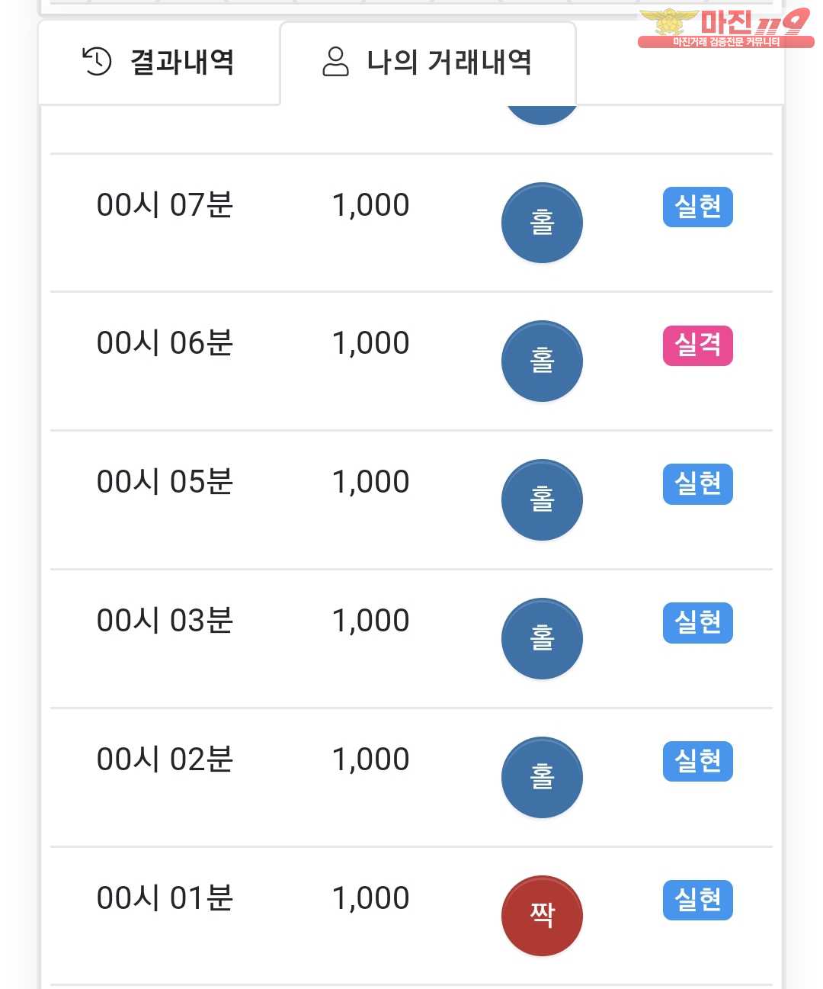
Task: Click the history clock icon
Action: click(x=97, y=62)
